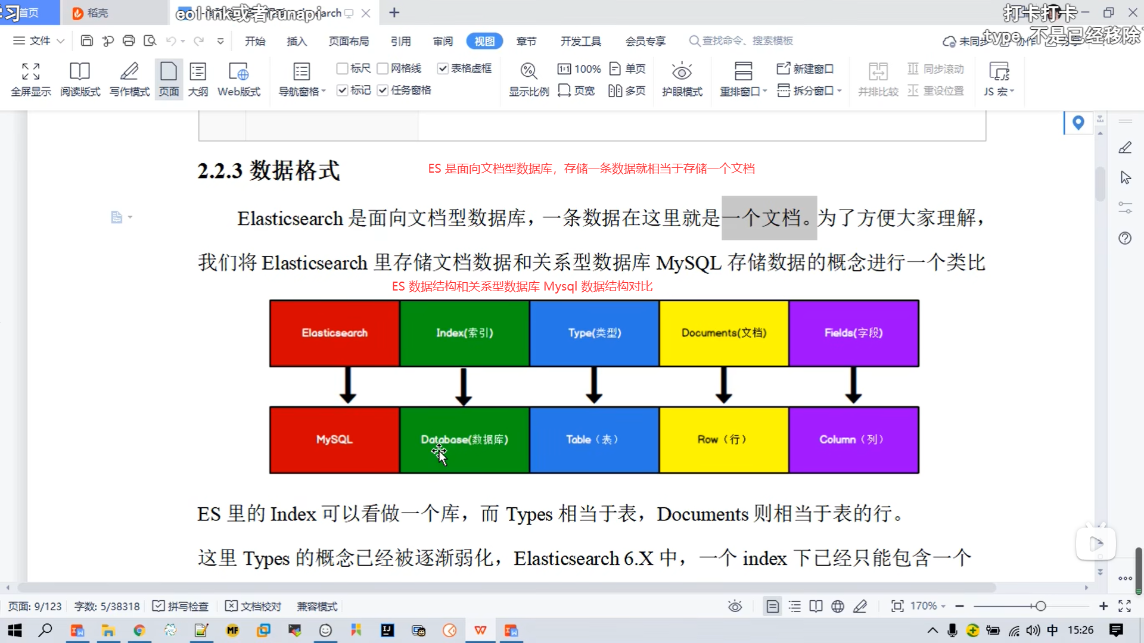The image size is (1144, 643).
Task: Click the print icon in quick toolbar
Action: coord(129,40)
